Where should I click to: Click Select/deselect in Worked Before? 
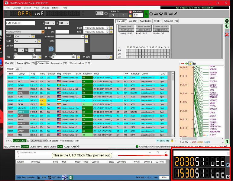(27, 177)
